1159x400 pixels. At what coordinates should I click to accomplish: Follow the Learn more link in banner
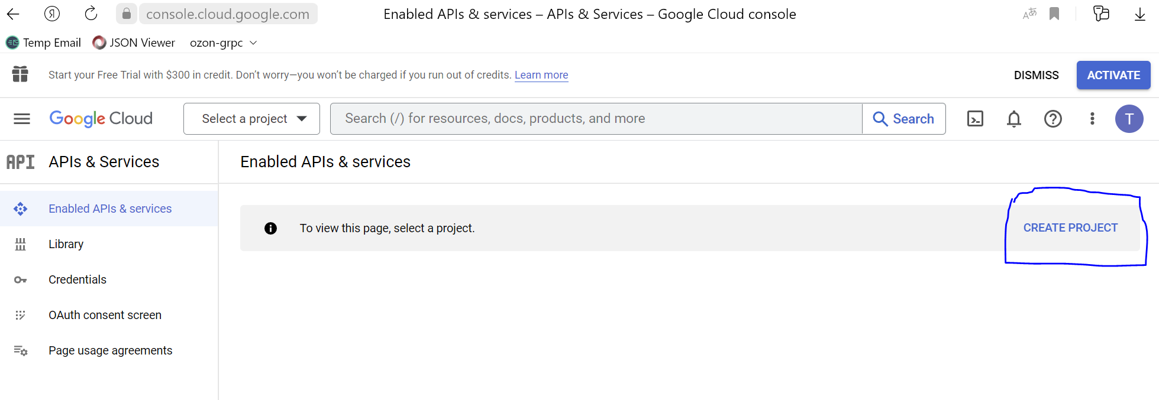tap(541, 75)
